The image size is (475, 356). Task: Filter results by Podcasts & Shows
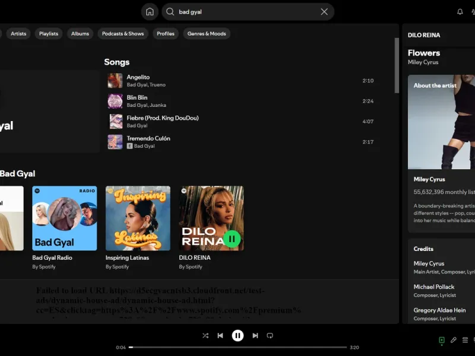(x=123, y=34)
